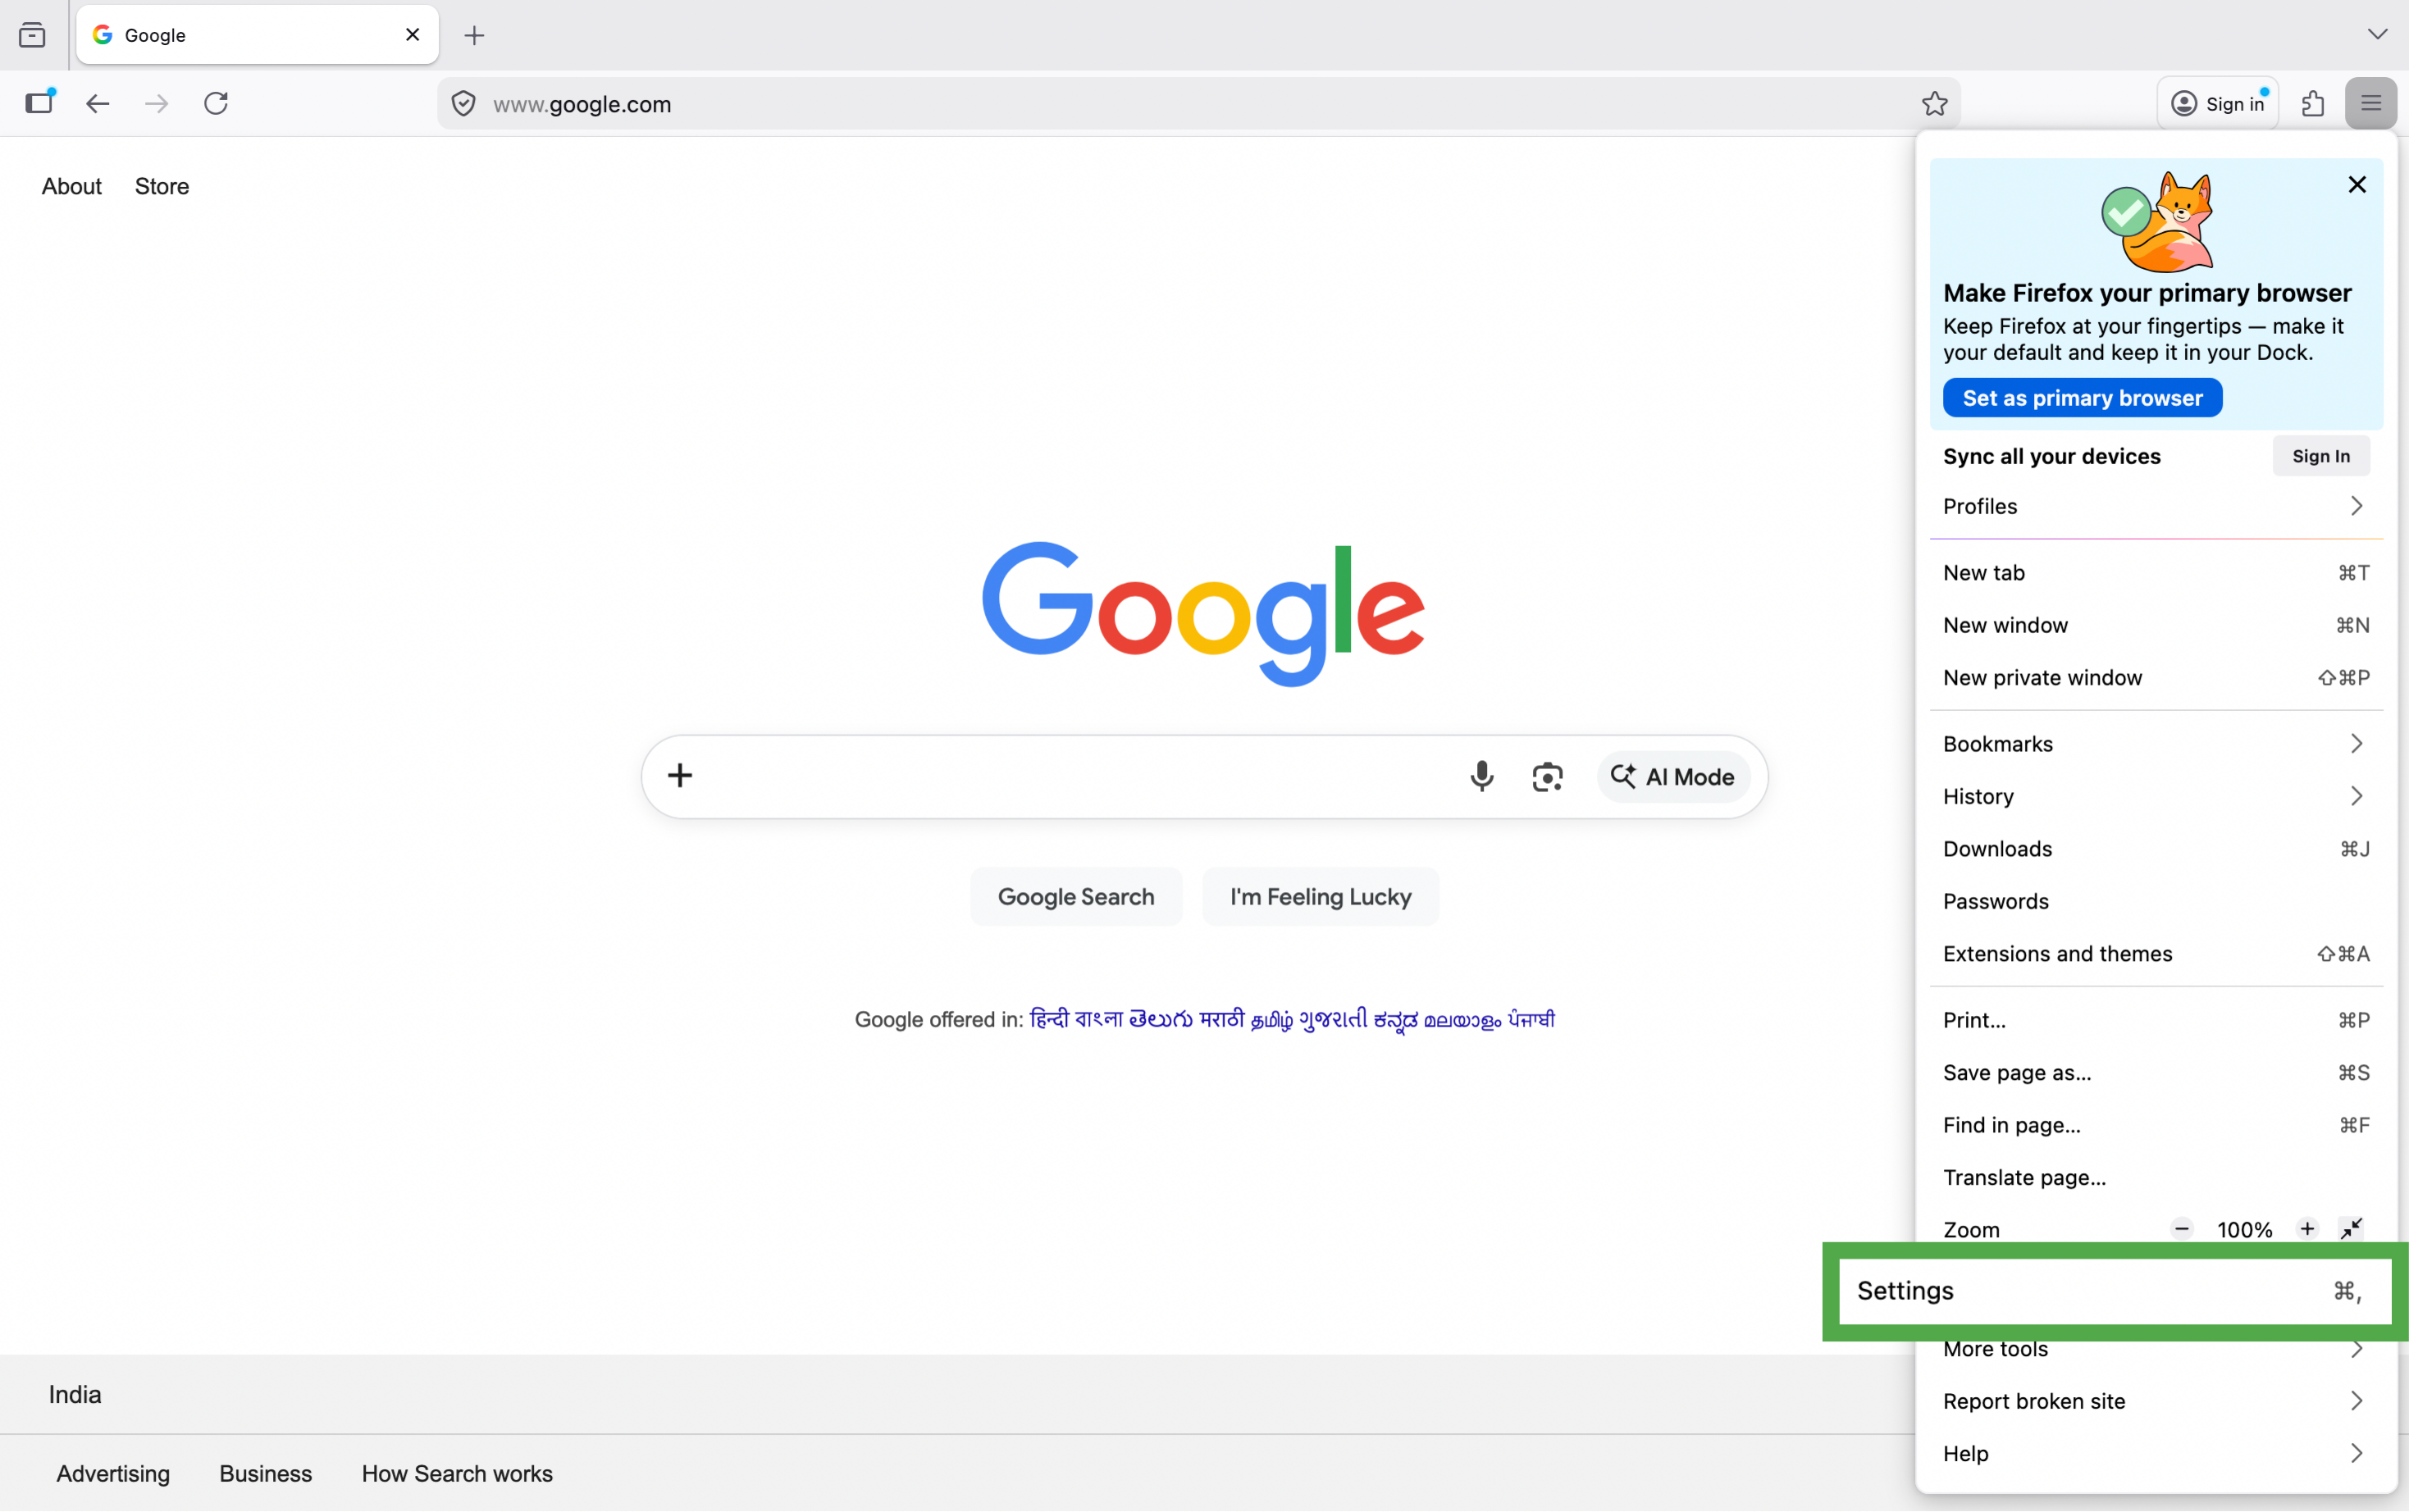
Task: Open How Search works link
Action: (x=457, y=1473)
